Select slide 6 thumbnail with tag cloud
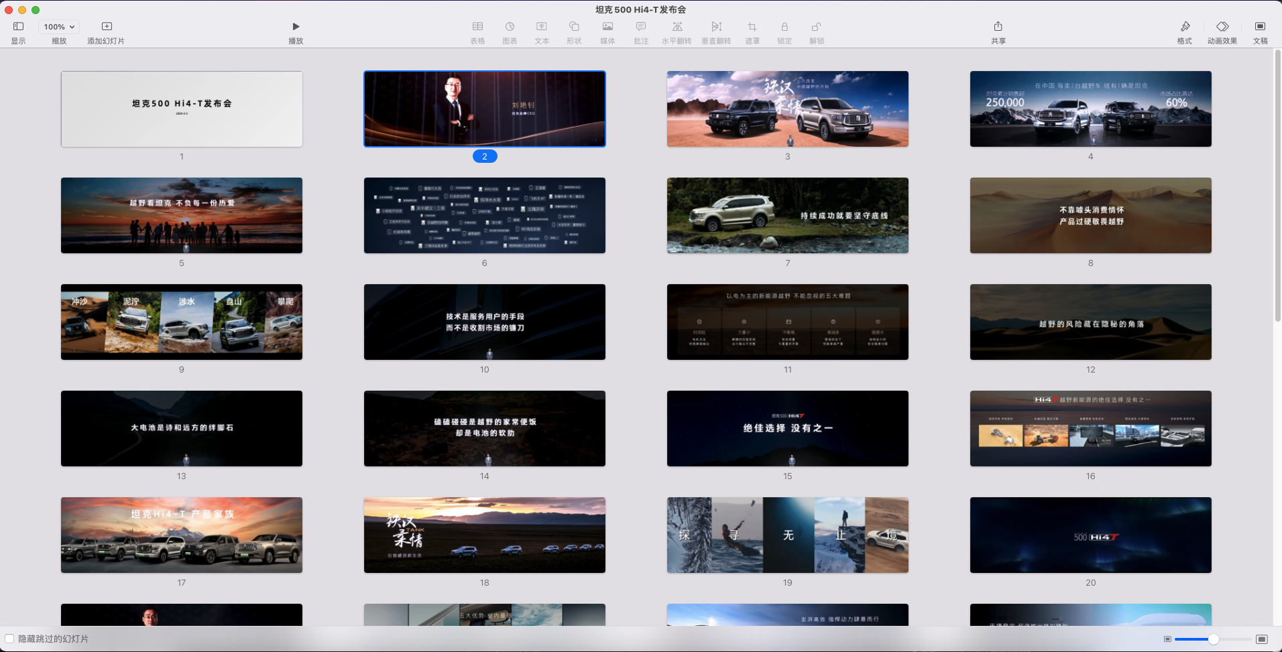1282x652 pixels. coord(485,216)
